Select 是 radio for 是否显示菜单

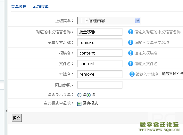(79, 95)
